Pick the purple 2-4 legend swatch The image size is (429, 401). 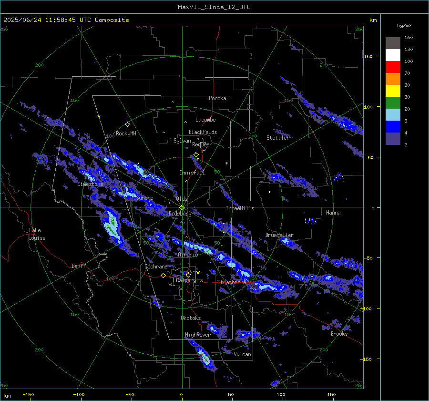[393, 138]
